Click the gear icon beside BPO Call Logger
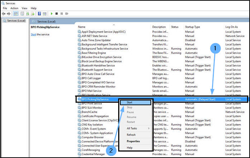 [x=79, y=78]
